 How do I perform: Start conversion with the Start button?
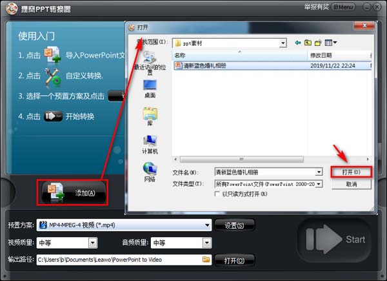point(335,239)
